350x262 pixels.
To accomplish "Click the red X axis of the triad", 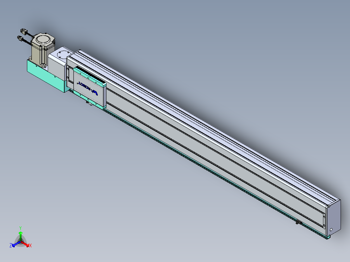I will point(26,244).
